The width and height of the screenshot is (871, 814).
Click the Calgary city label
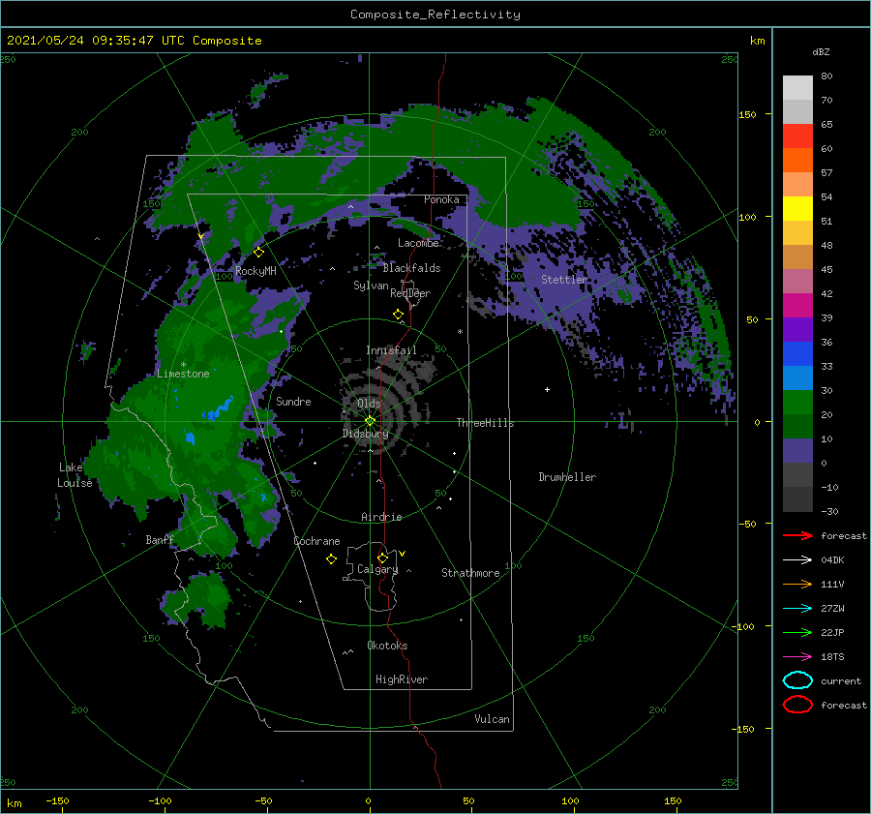[x=377, y=569]
